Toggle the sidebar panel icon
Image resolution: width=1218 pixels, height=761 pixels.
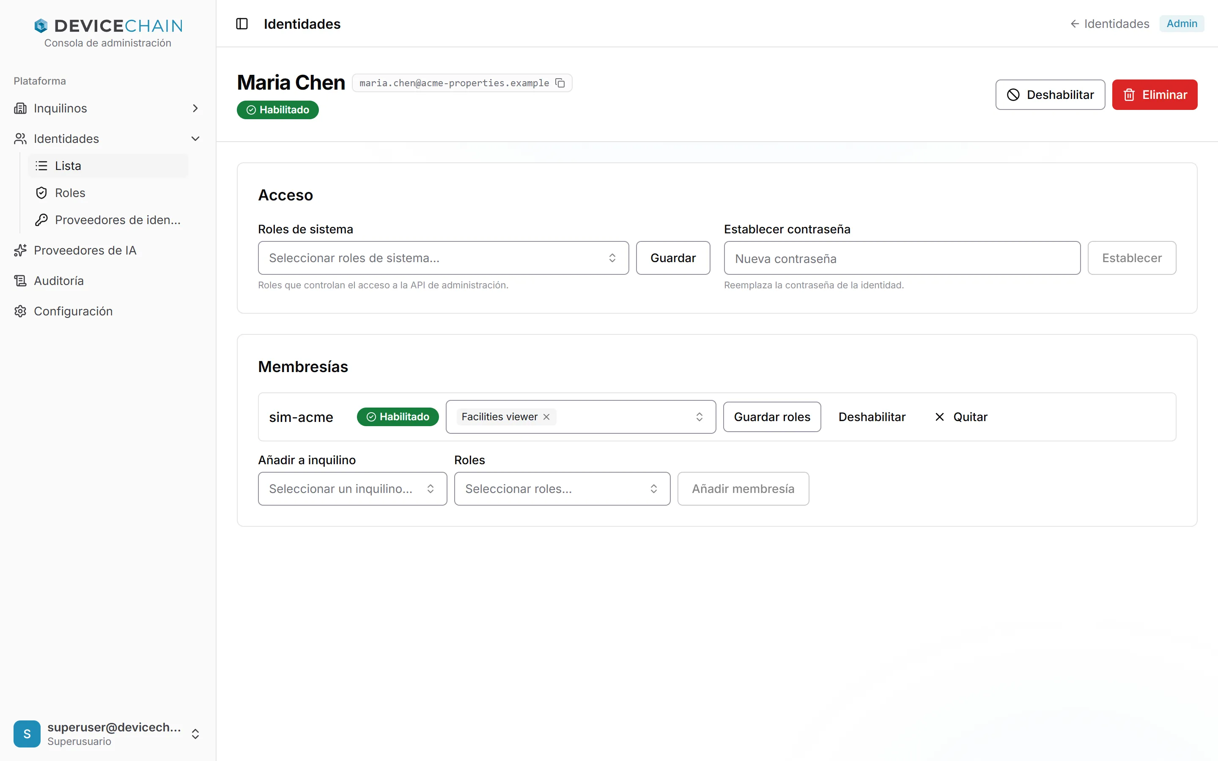tap(242, 24)
